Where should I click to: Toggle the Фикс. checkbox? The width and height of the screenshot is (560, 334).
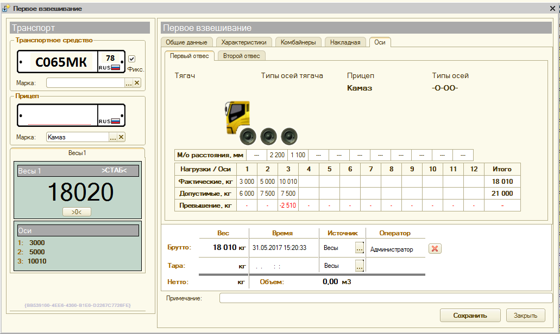coord(131,59)
